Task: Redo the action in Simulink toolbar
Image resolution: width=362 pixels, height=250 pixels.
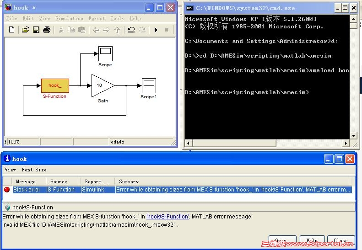Action: tap(142, 30)
